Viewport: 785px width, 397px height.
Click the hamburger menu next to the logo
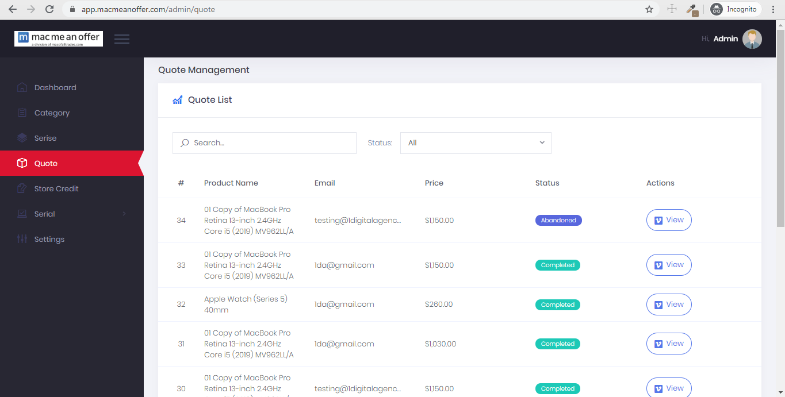coord(121,38)
